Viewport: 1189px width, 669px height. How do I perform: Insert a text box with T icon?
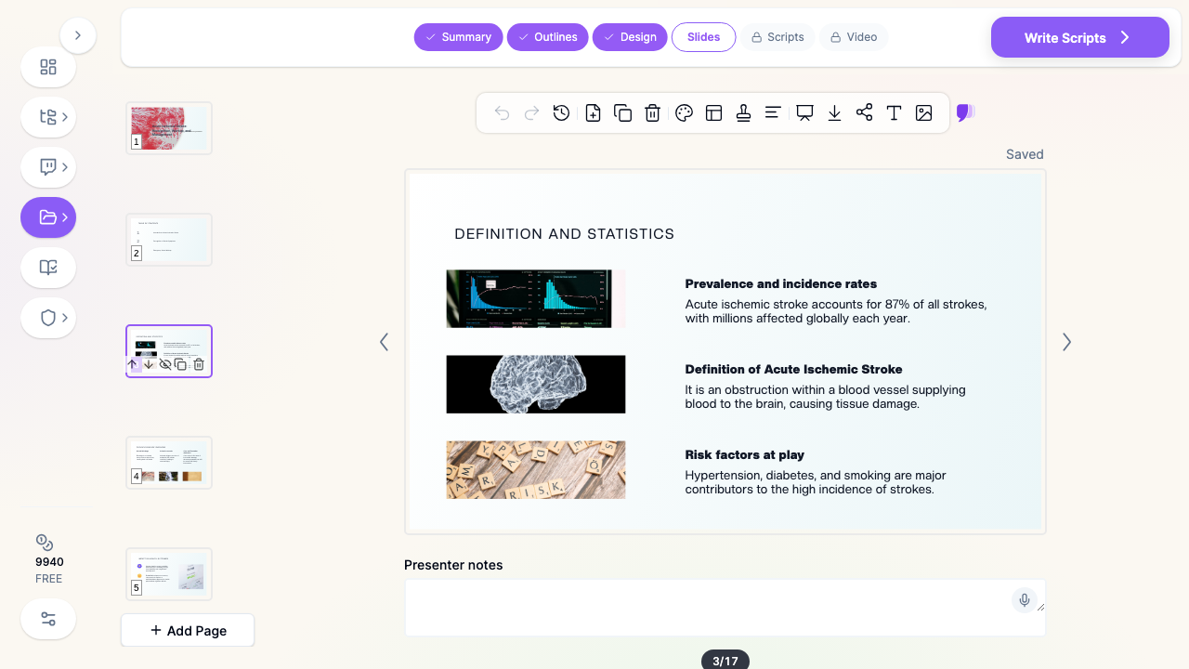[x=895, y=113]
